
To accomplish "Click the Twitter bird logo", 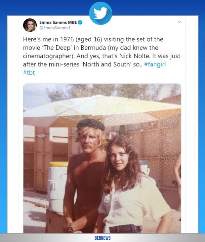I will pos(101,13).
